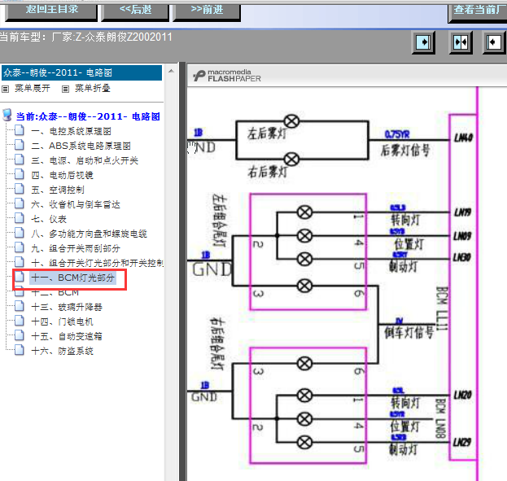
Task: Click the 右后雾灯 label in diagram
Action: [x=267, y=172]
